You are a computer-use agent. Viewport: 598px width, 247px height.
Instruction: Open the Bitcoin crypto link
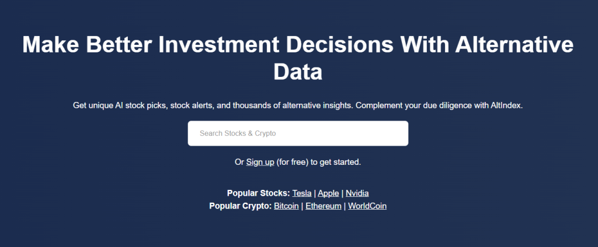pos(286,206)
